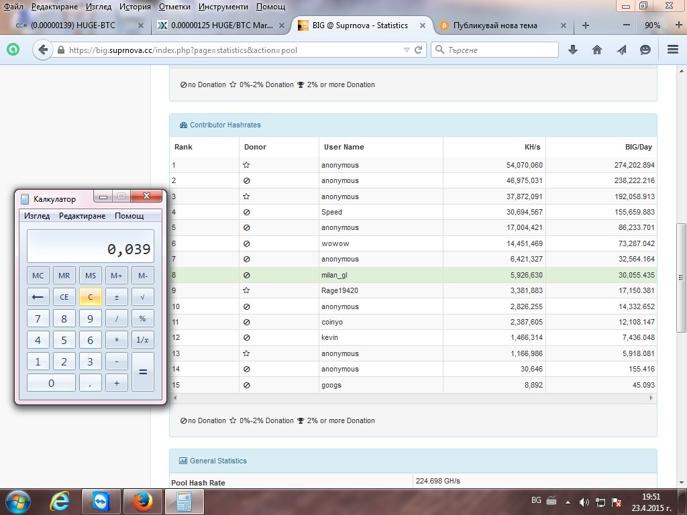Screen dimensions: 687x515
Task: Click the backspace arrow on the calculator
Action: [x=38, y=297]
